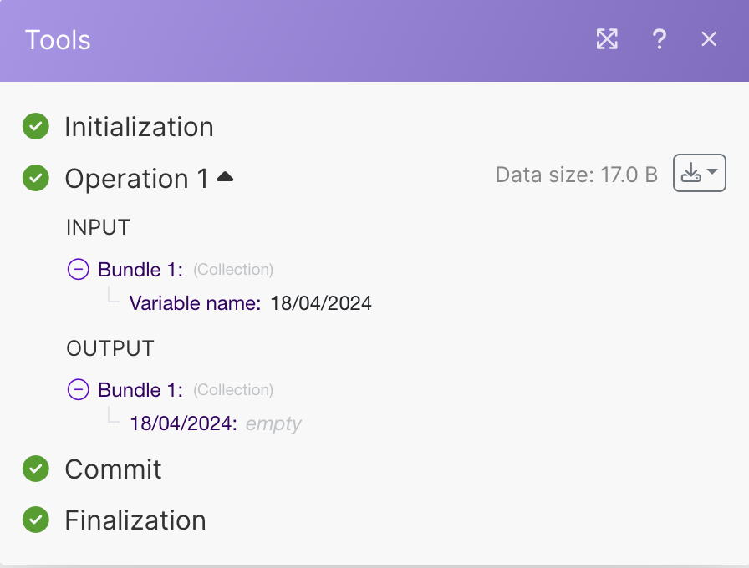Open the download output bundles dropdown
Screen dimensions: 749x568
pyautogui.click(x=699, y=174)
